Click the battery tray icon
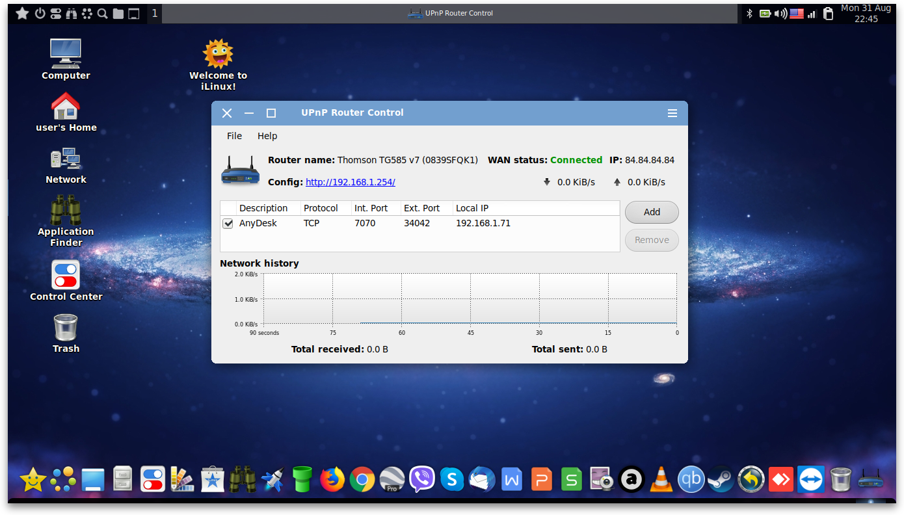 tap(765, 13)
